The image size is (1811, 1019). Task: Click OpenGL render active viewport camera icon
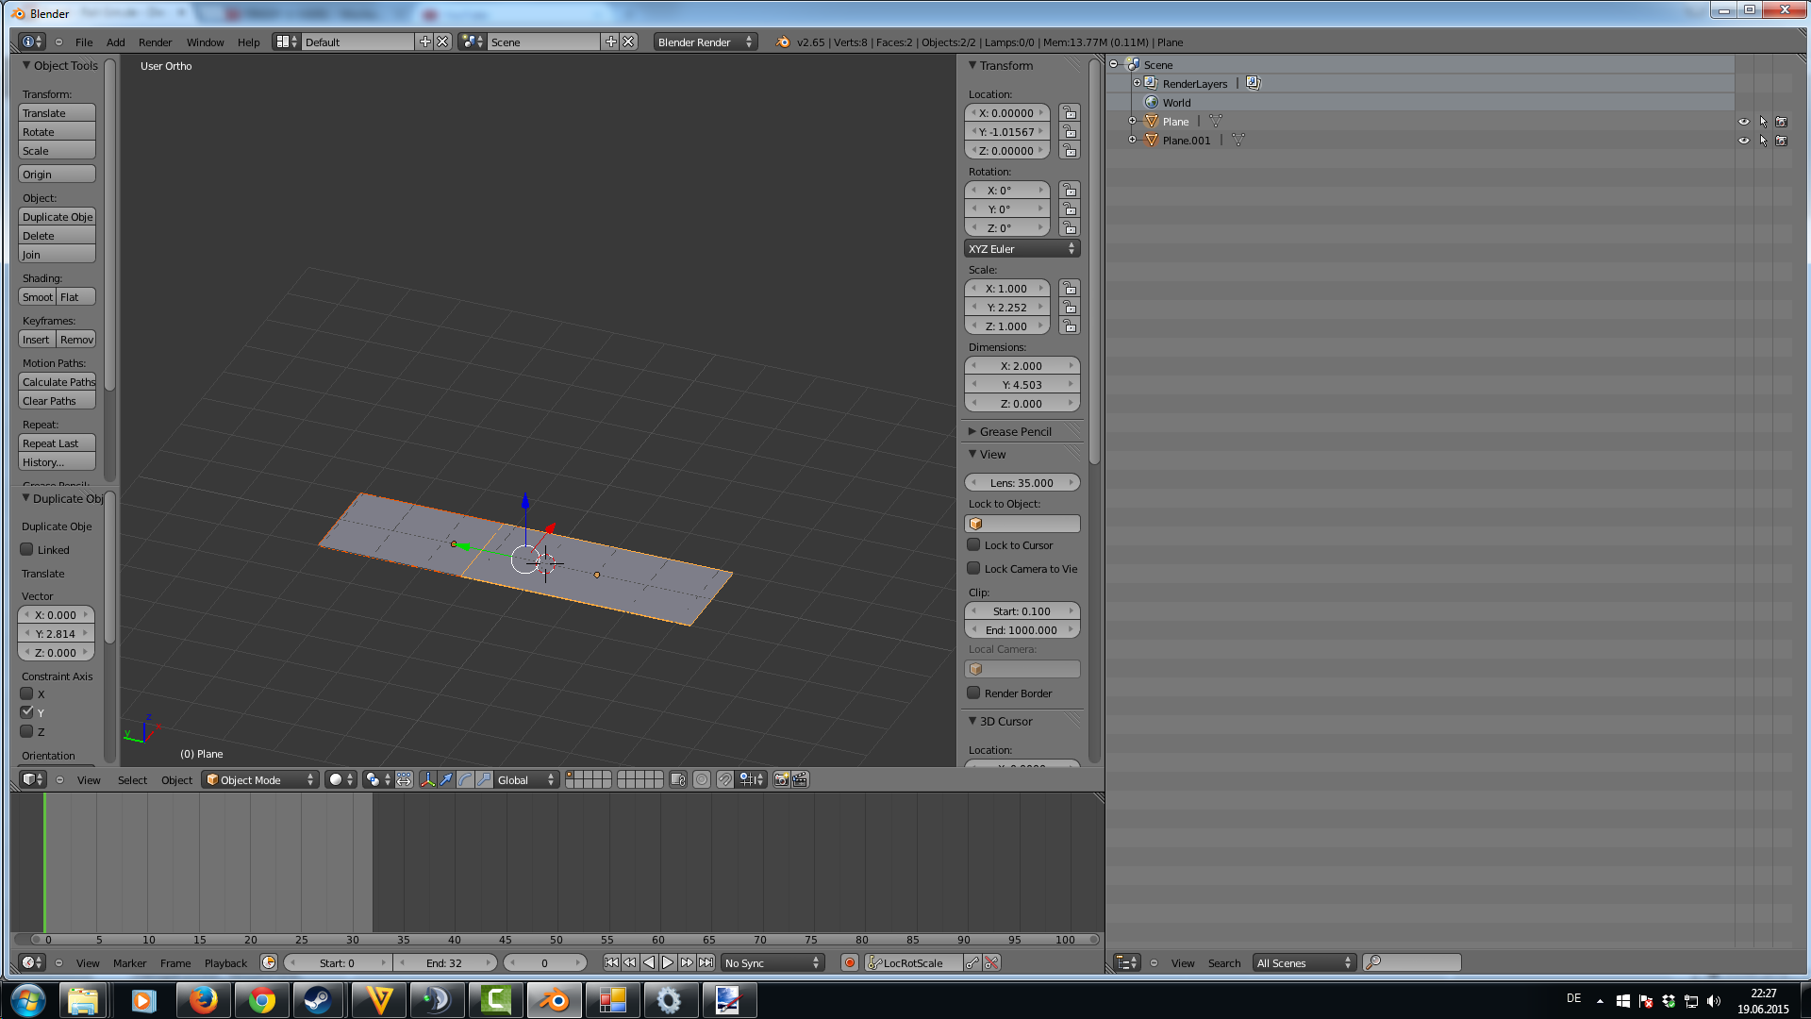pos(781,779)
